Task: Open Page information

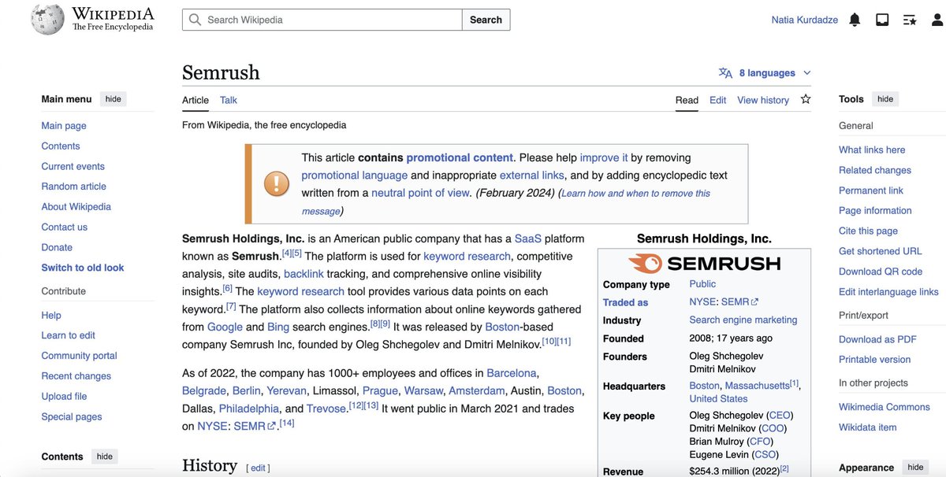Action: coord(875,211)
